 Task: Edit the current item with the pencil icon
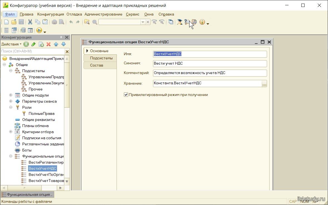pos(33,44)
